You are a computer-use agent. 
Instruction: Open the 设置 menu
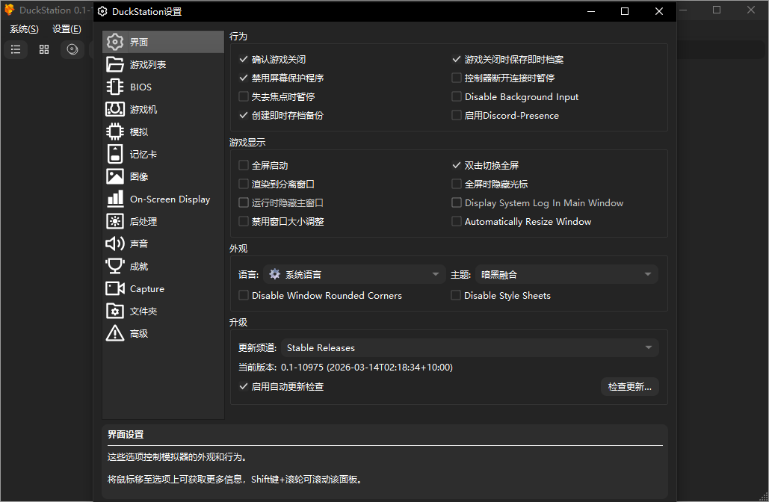[66, 28]
